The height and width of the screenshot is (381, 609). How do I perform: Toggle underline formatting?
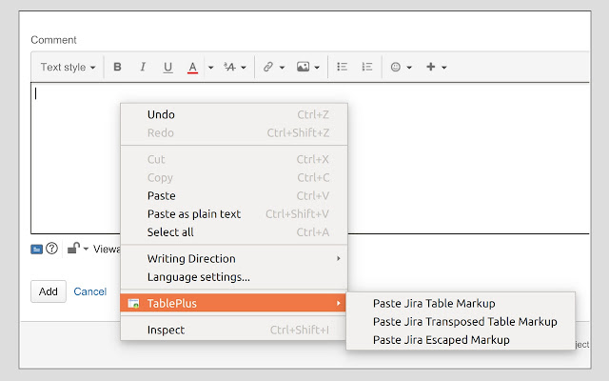[167, 67]
